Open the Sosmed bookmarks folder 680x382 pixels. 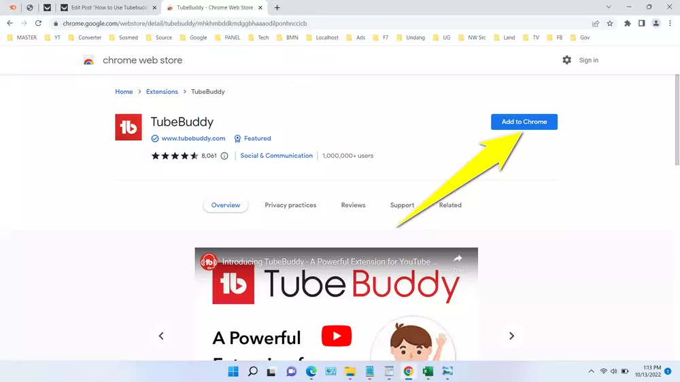[123, 37]
